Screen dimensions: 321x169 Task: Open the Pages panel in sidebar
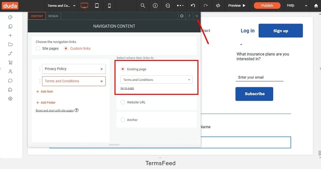[x=10, y=26]
